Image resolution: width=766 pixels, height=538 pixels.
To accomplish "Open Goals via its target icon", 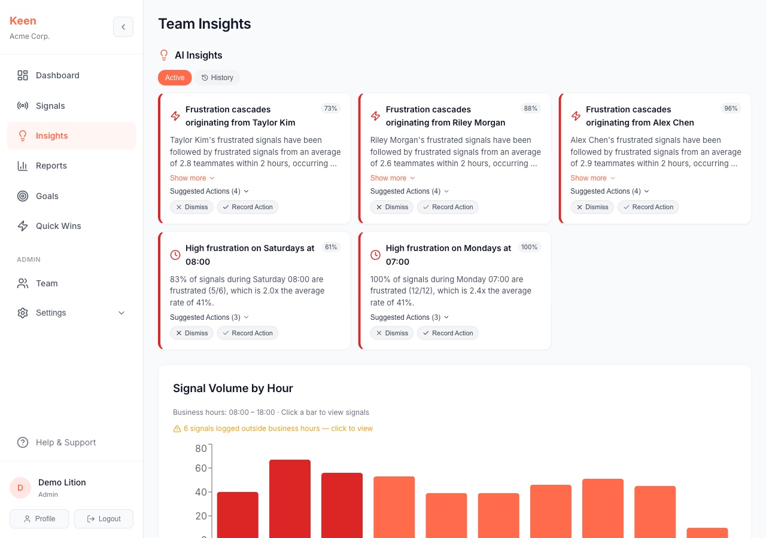I will point(23,196).
